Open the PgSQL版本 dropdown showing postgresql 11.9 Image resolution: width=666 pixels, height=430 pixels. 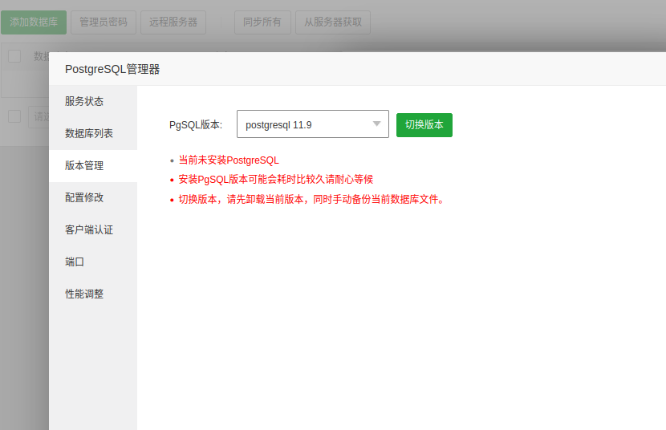click(x=313, y=124)
